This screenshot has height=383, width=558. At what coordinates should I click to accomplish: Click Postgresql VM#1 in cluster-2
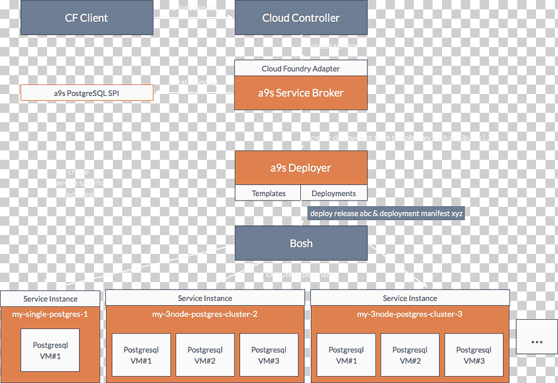pos(141,355)
